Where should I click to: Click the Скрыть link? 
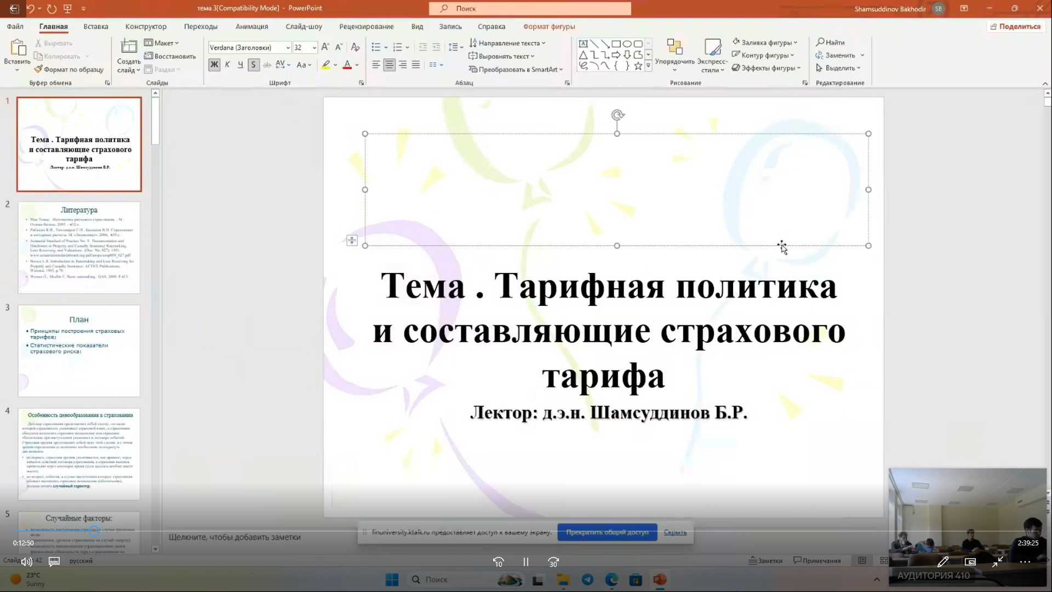tap(675, 532)
